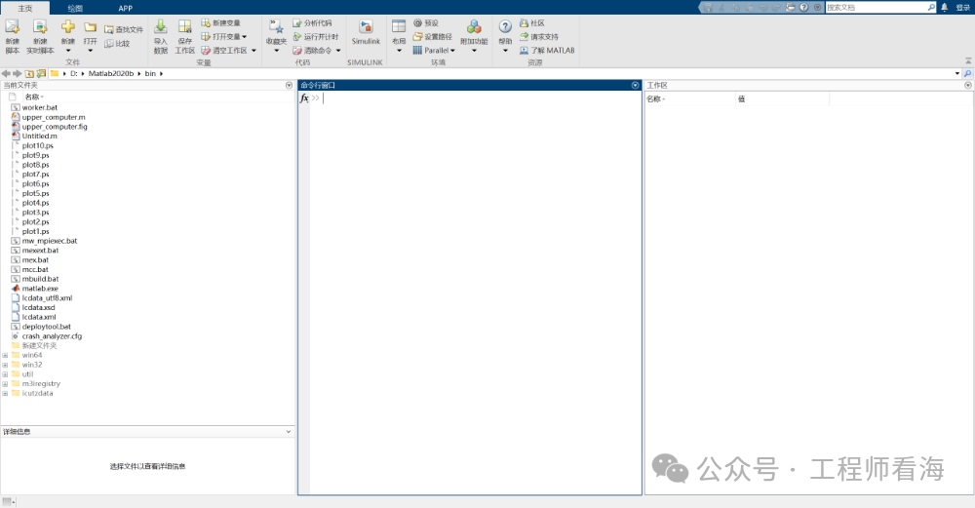Switch to the 主页 (Home) tab
The image size is (975, 508).
pyautogui.click(x=25, y=8)
